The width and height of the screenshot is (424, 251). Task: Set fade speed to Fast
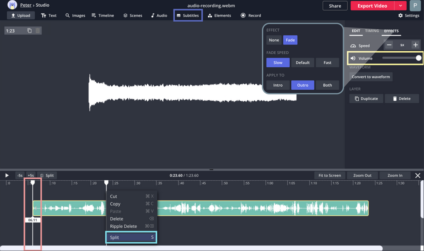click(327, 62)
